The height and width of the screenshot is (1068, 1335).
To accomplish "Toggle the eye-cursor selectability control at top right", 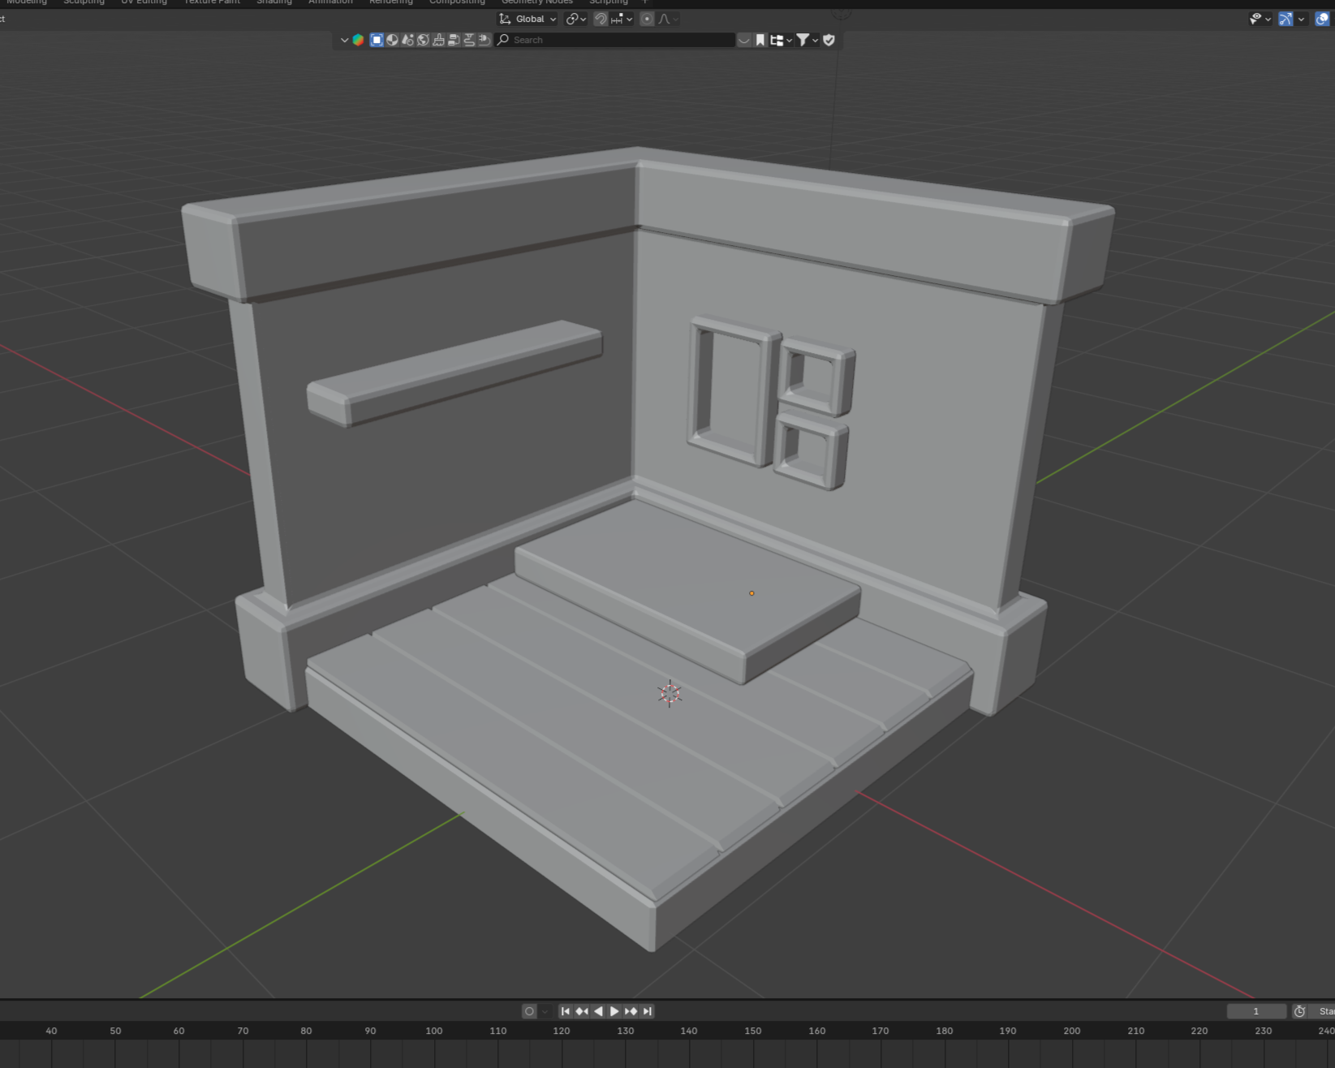I will [x=1255, y=19].
